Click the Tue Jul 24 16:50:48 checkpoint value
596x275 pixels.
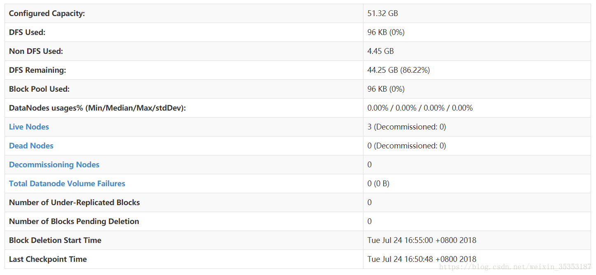point(422,259)
